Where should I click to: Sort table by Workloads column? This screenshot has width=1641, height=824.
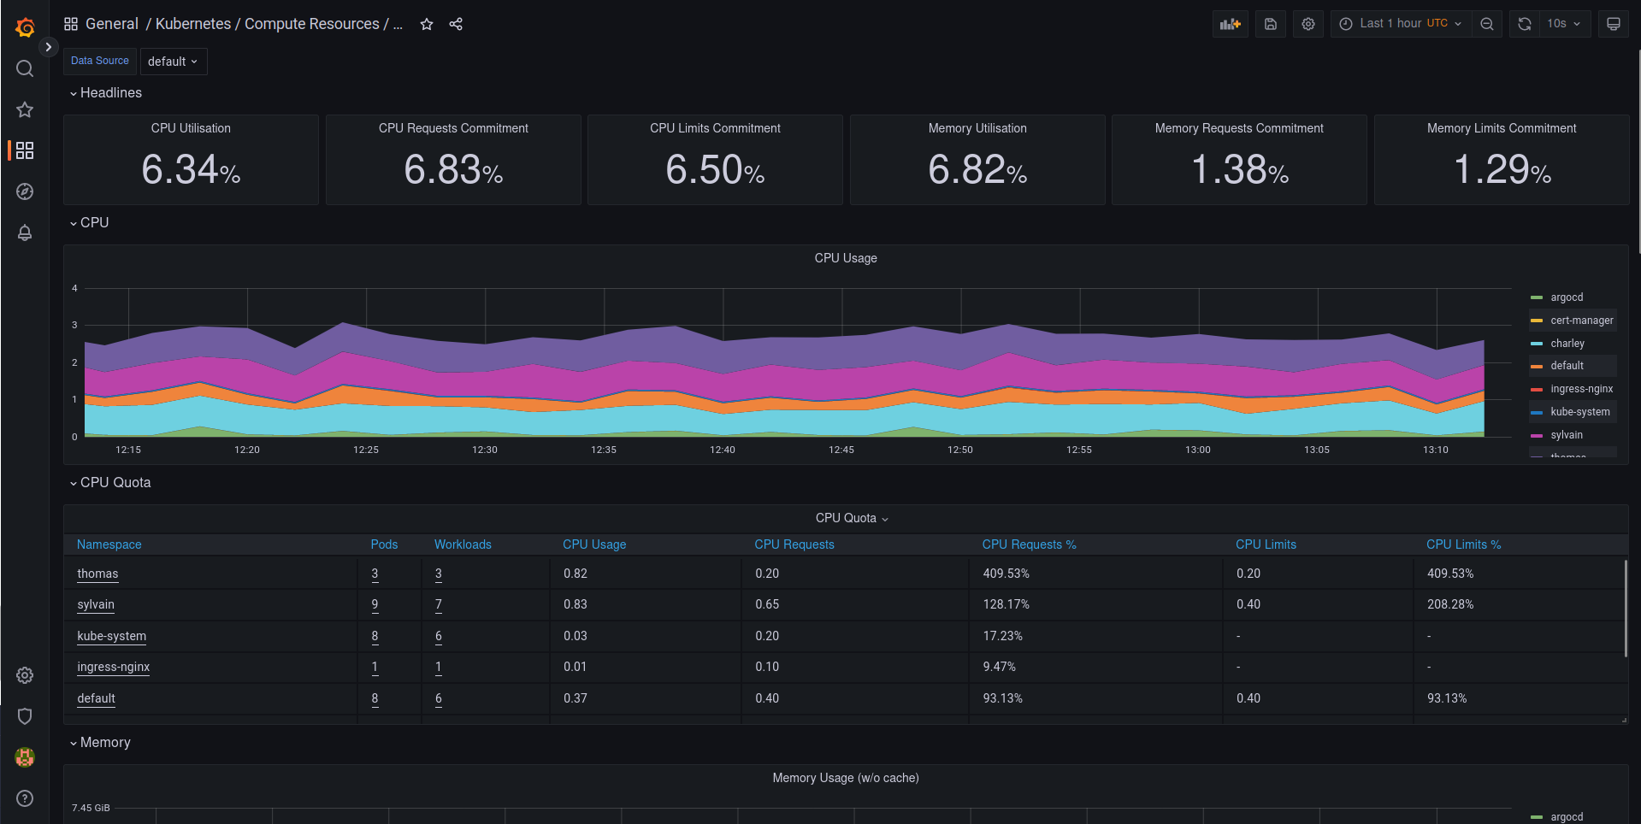click(x=463, y=544)
